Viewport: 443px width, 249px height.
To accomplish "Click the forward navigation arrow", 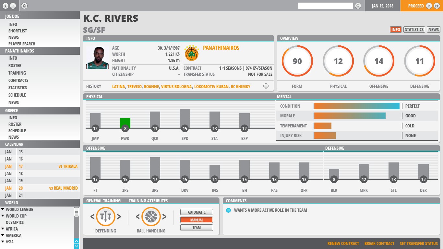I will coord(13,6).
